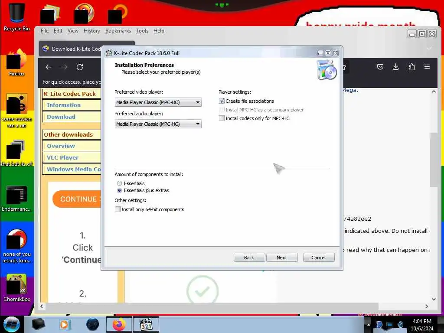
Task: Open the Firefox downloads panel
Action: (395, 67)
